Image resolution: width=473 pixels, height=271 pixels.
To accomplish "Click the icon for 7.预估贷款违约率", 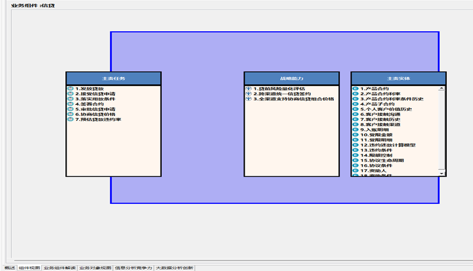I will (x=70, y=120).
